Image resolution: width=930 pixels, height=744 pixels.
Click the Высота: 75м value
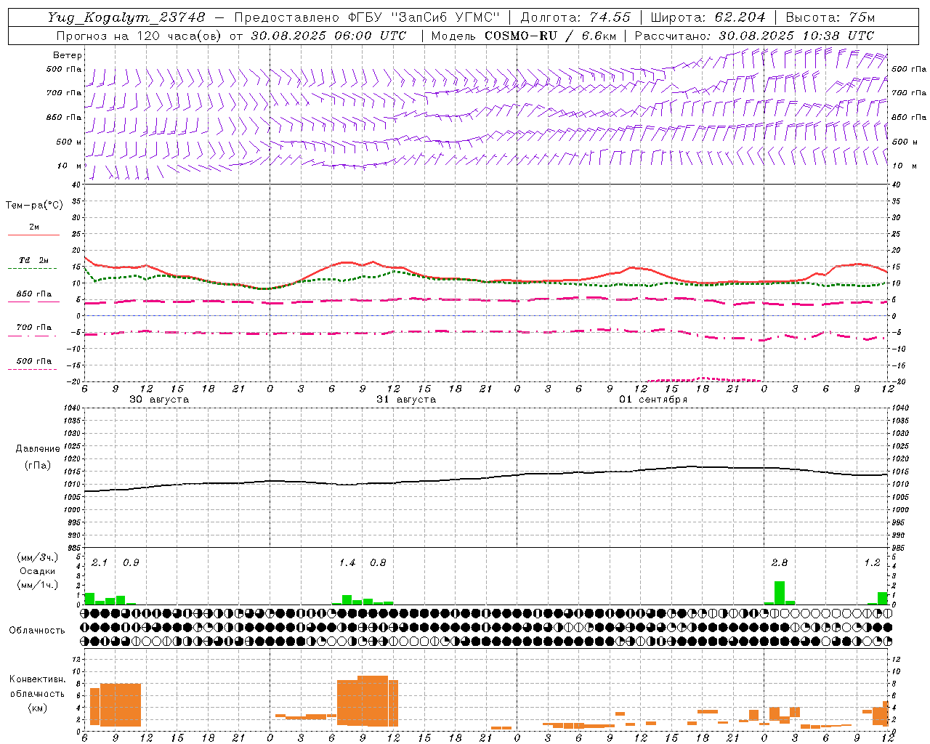[830, 17]
